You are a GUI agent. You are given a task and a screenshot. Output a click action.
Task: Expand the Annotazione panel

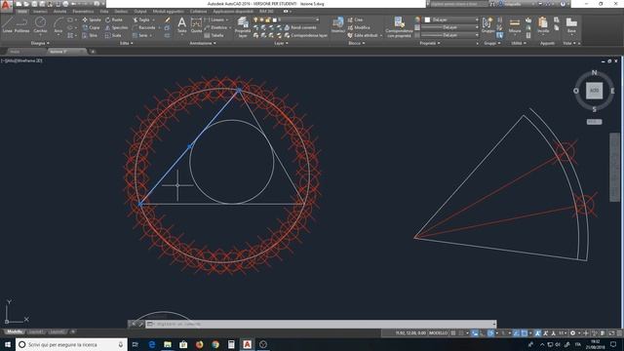[203, 43]
